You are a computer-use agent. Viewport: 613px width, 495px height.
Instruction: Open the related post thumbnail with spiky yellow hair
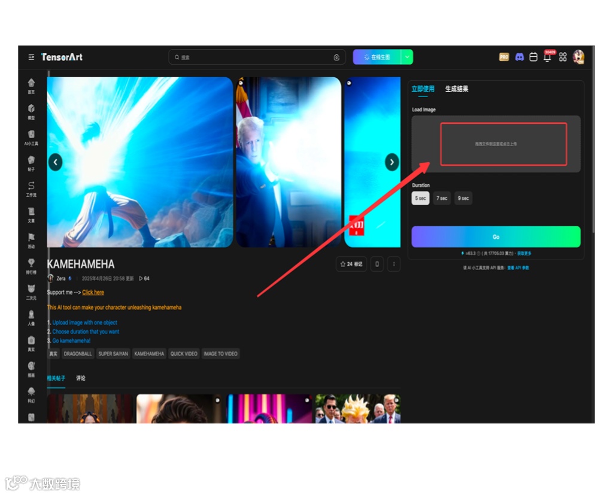(x=358, y=409)
